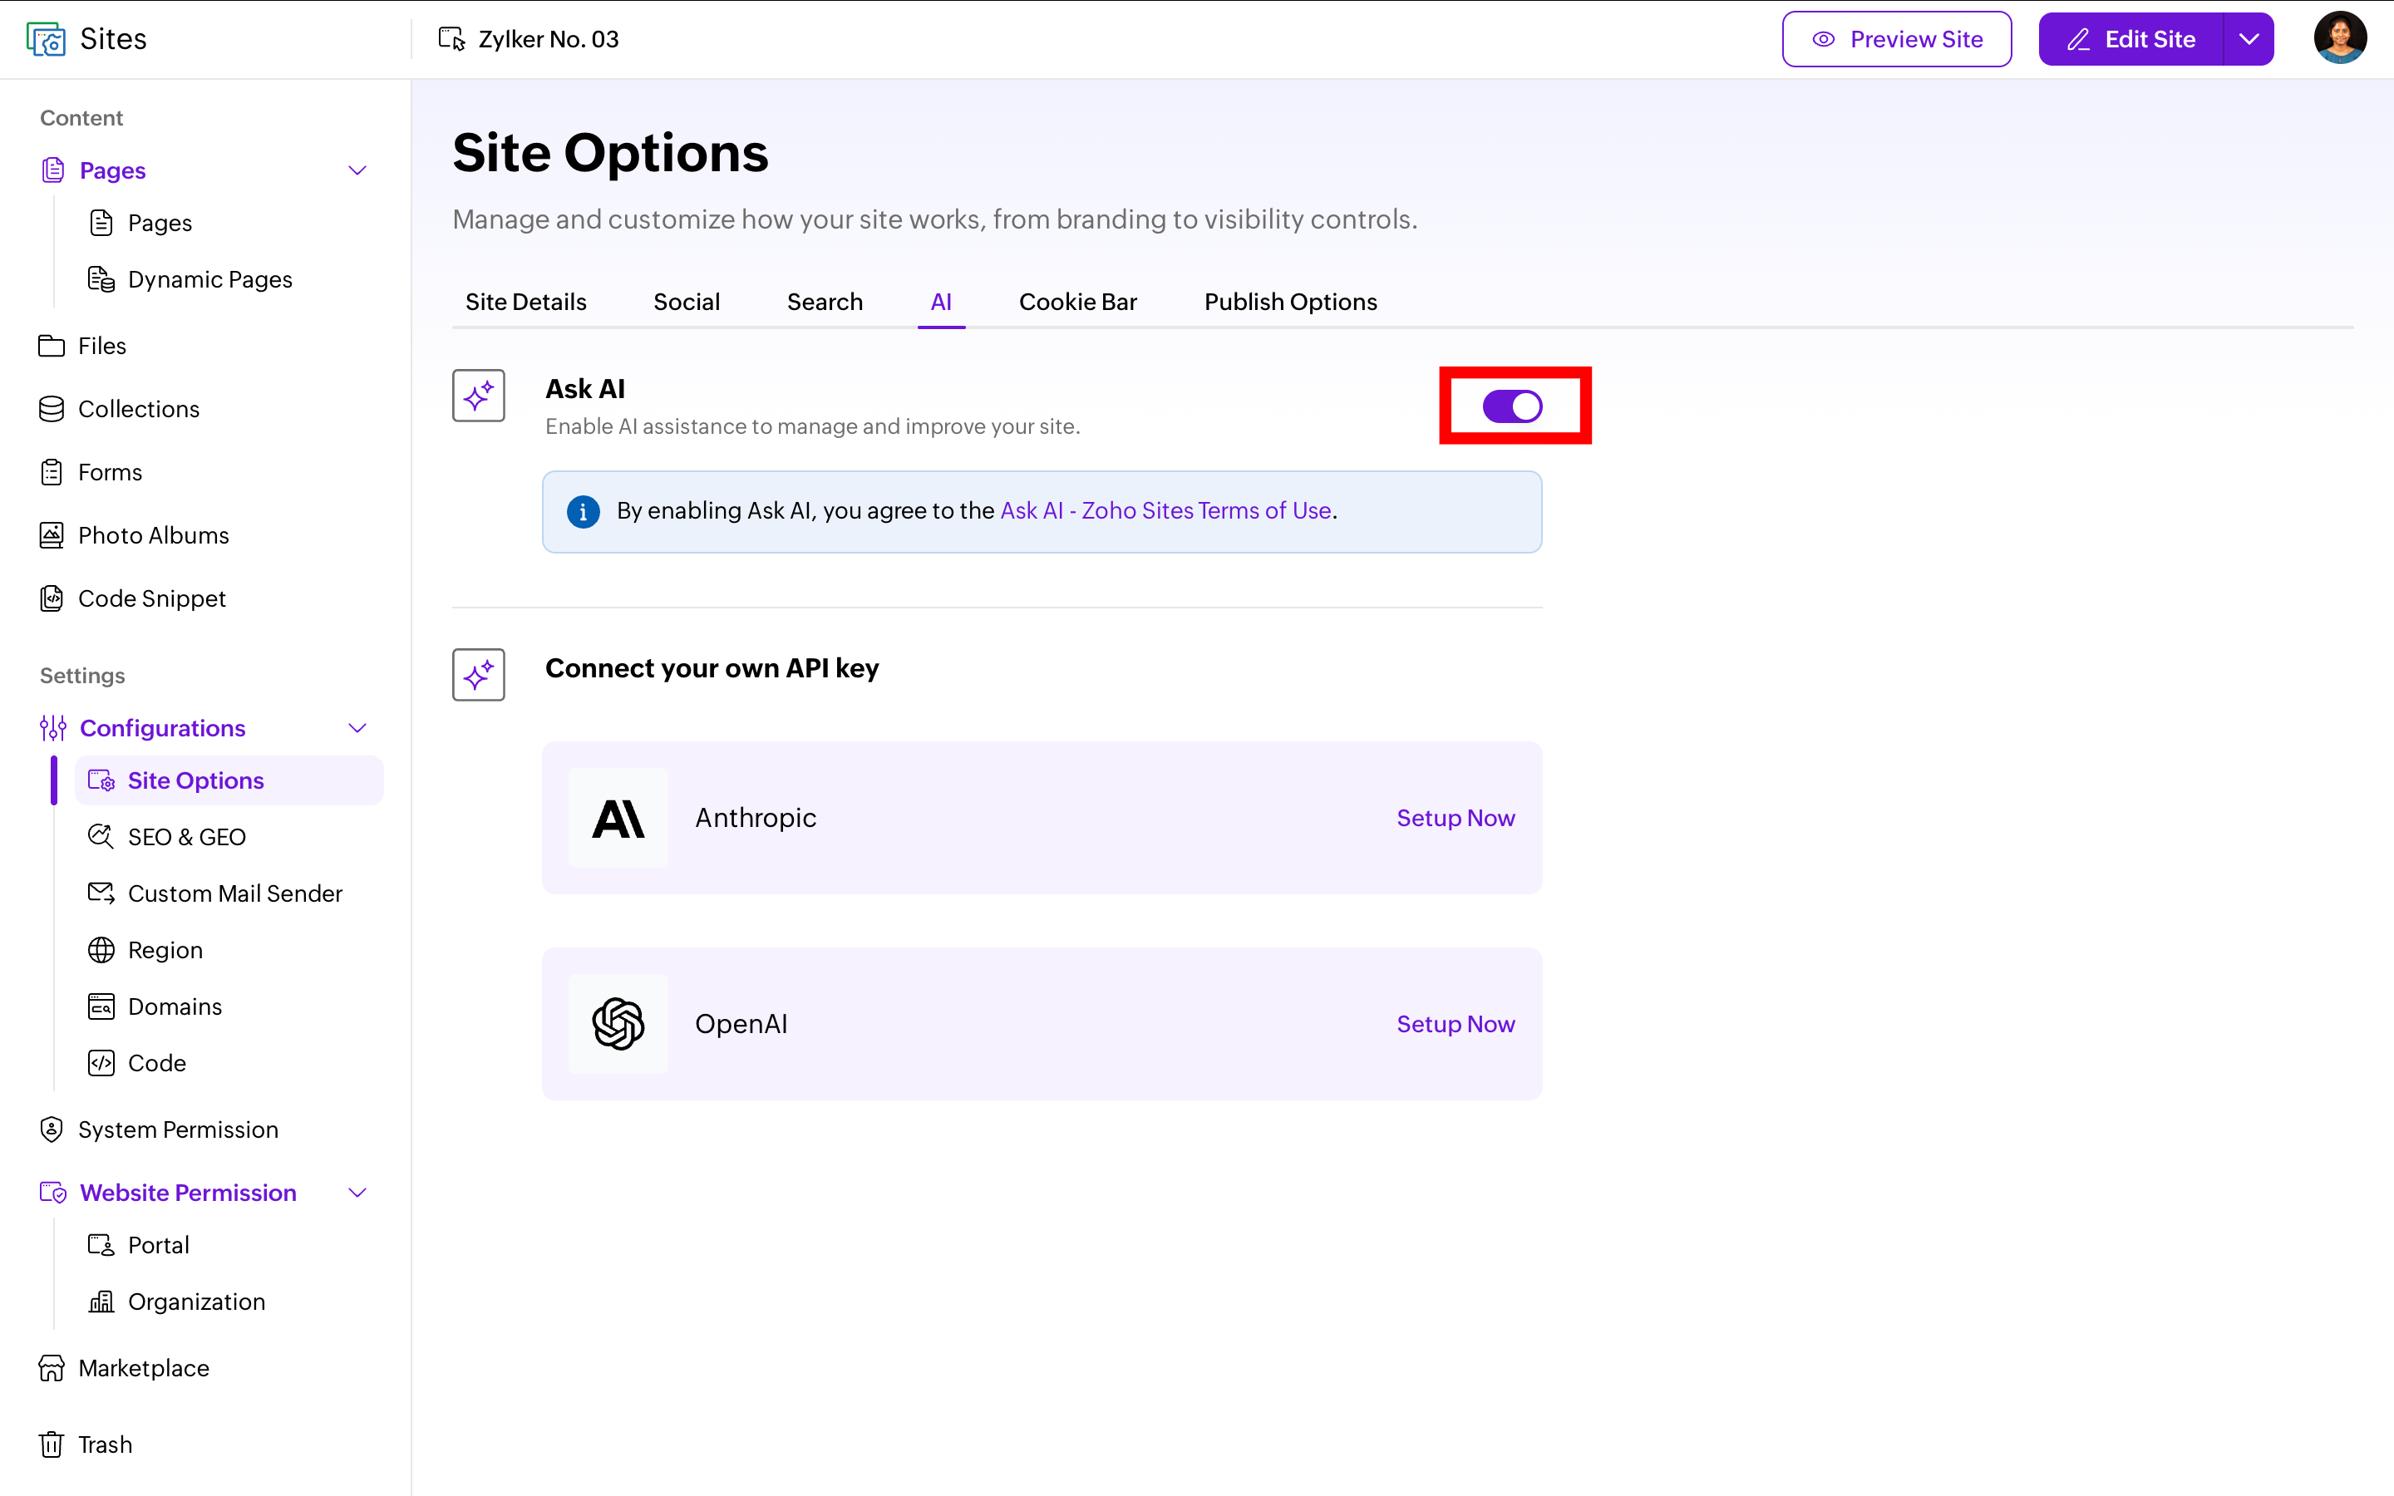Click the Sites logo icon
The height and width of the screenshot is (1496, 2394).
pos(46,40)
